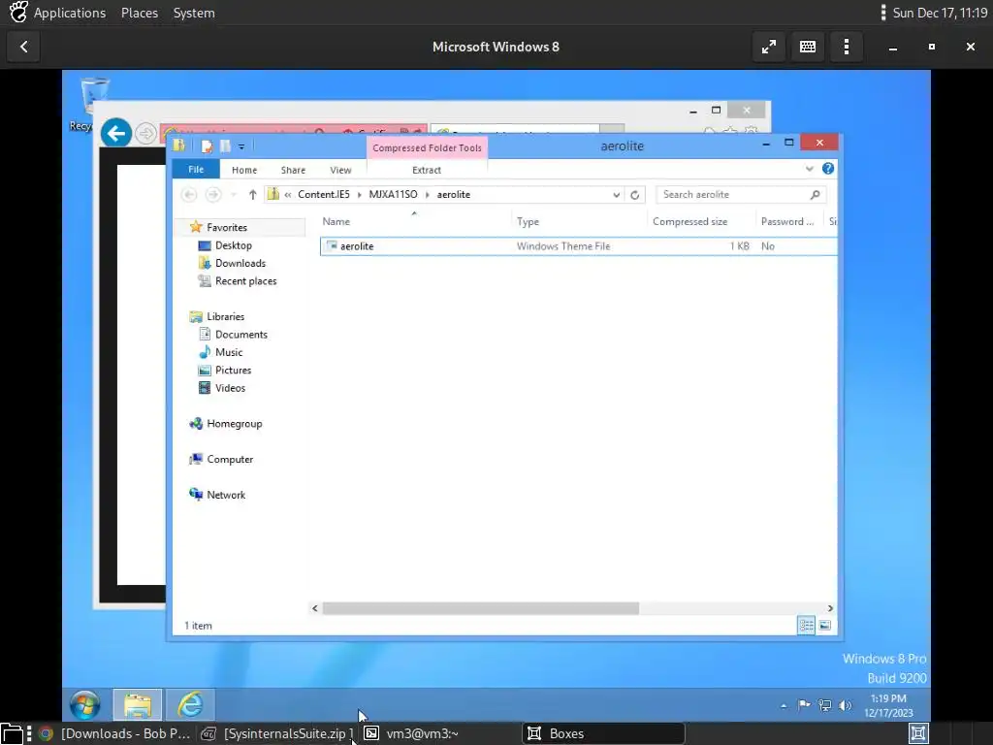Open the Action Center flag icon
993x745 pixels.
click(x=804, y=704)
